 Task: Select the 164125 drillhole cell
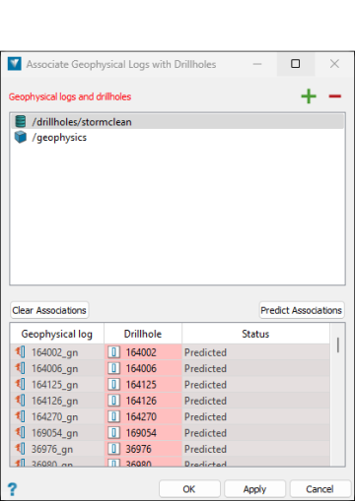click(143, 385)
